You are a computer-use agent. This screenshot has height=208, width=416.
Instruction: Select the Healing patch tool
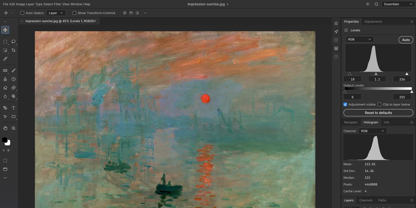tap(5, 70)
